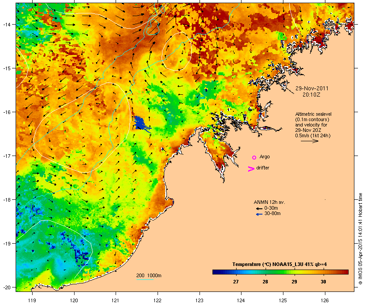Screen dimensions: 366x304
Task: Click the latitude axis label -14
Action: point(7,25)
